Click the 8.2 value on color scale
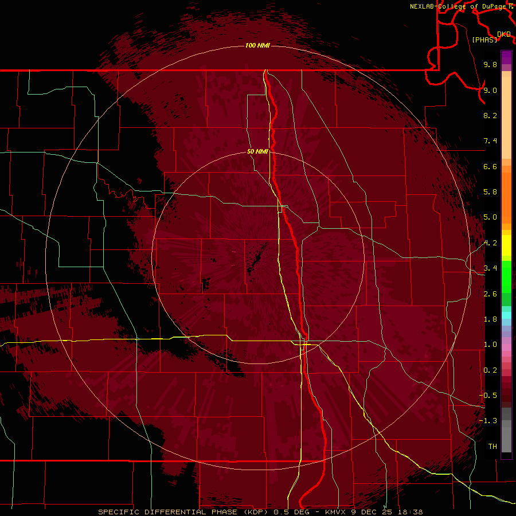The width and height of the screenshot is (516, 516). [x=490, y=115]
